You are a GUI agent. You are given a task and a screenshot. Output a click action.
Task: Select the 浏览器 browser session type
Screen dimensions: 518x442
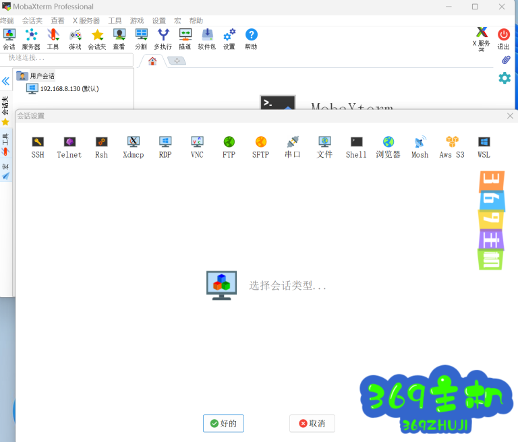coord(388,148)
